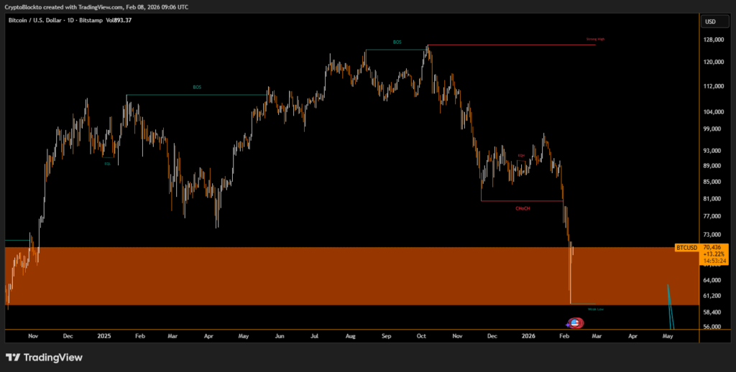Viewport: 736px width, 372px height.
Task: Click the 2026 year marker on the time axis
Action: click(x=528, y=335)
